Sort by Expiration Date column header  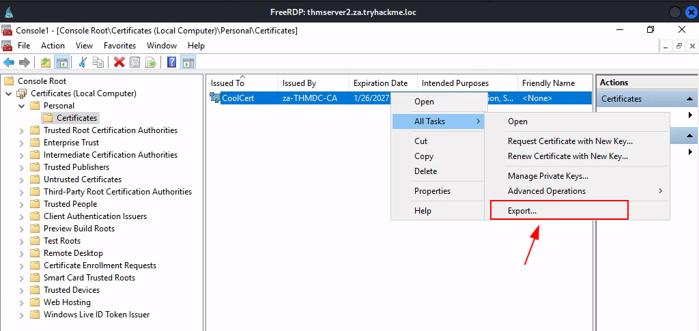click(384, 83)
